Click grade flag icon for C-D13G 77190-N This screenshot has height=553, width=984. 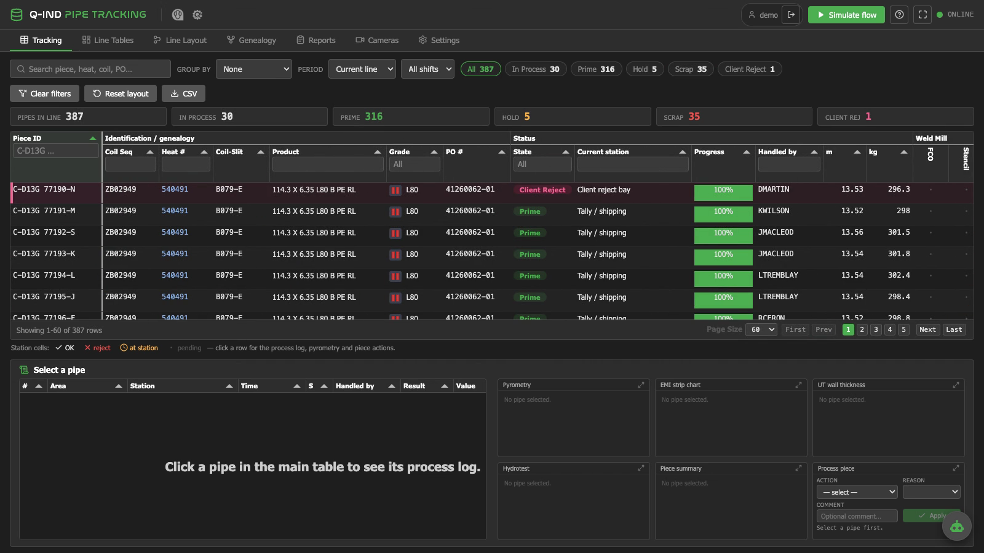tap(395, 190)
